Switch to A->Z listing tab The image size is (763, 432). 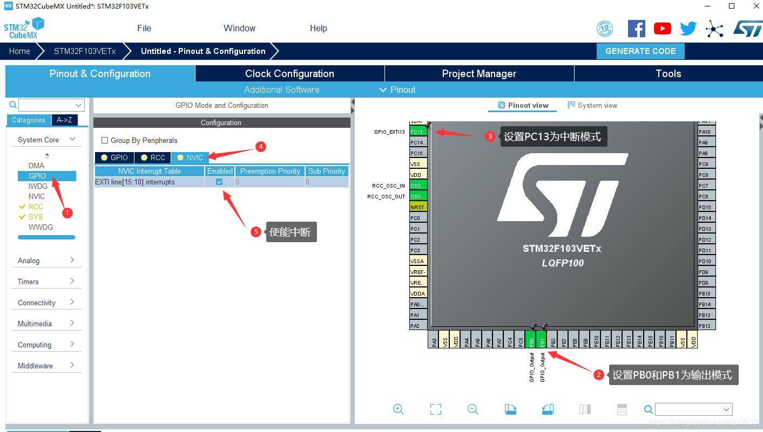pos(64,120)
